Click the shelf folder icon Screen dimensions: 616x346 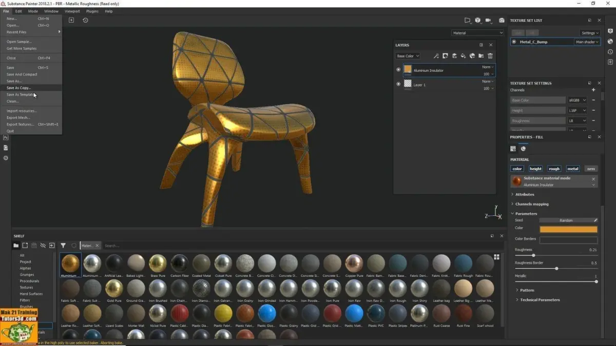coord(16,246)
